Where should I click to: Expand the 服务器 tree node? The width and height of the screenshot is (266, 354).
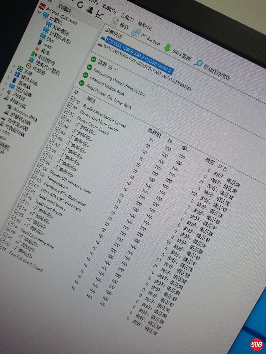click(x=8, y=77)
